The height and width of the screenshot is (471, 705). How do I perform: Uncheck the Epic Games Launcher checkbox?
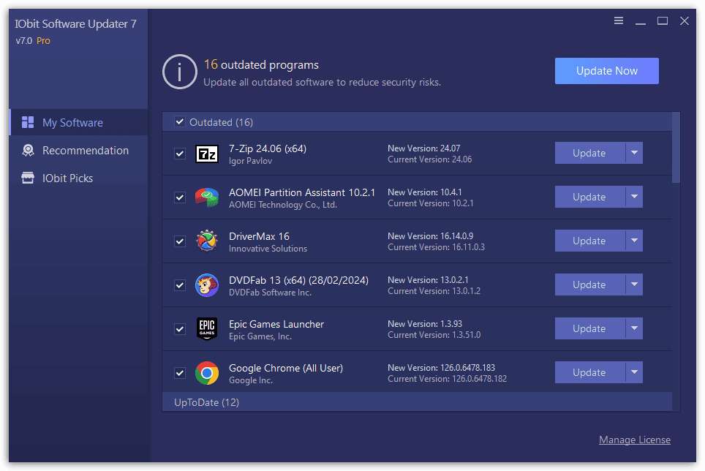pyautogui.click(x=180, y=329)
